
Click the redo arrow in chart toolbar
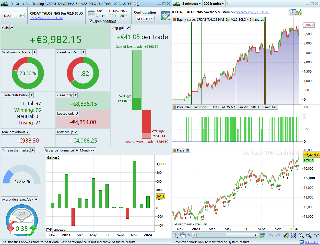click(278, 235)
